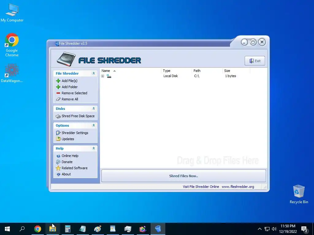Click the C:\ path cell
314x235 pixels.
(x=197, y=76)
